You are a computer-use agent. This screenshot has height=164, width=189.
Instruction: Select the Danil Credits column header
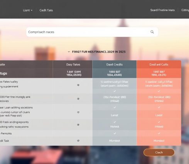point(115,64)
